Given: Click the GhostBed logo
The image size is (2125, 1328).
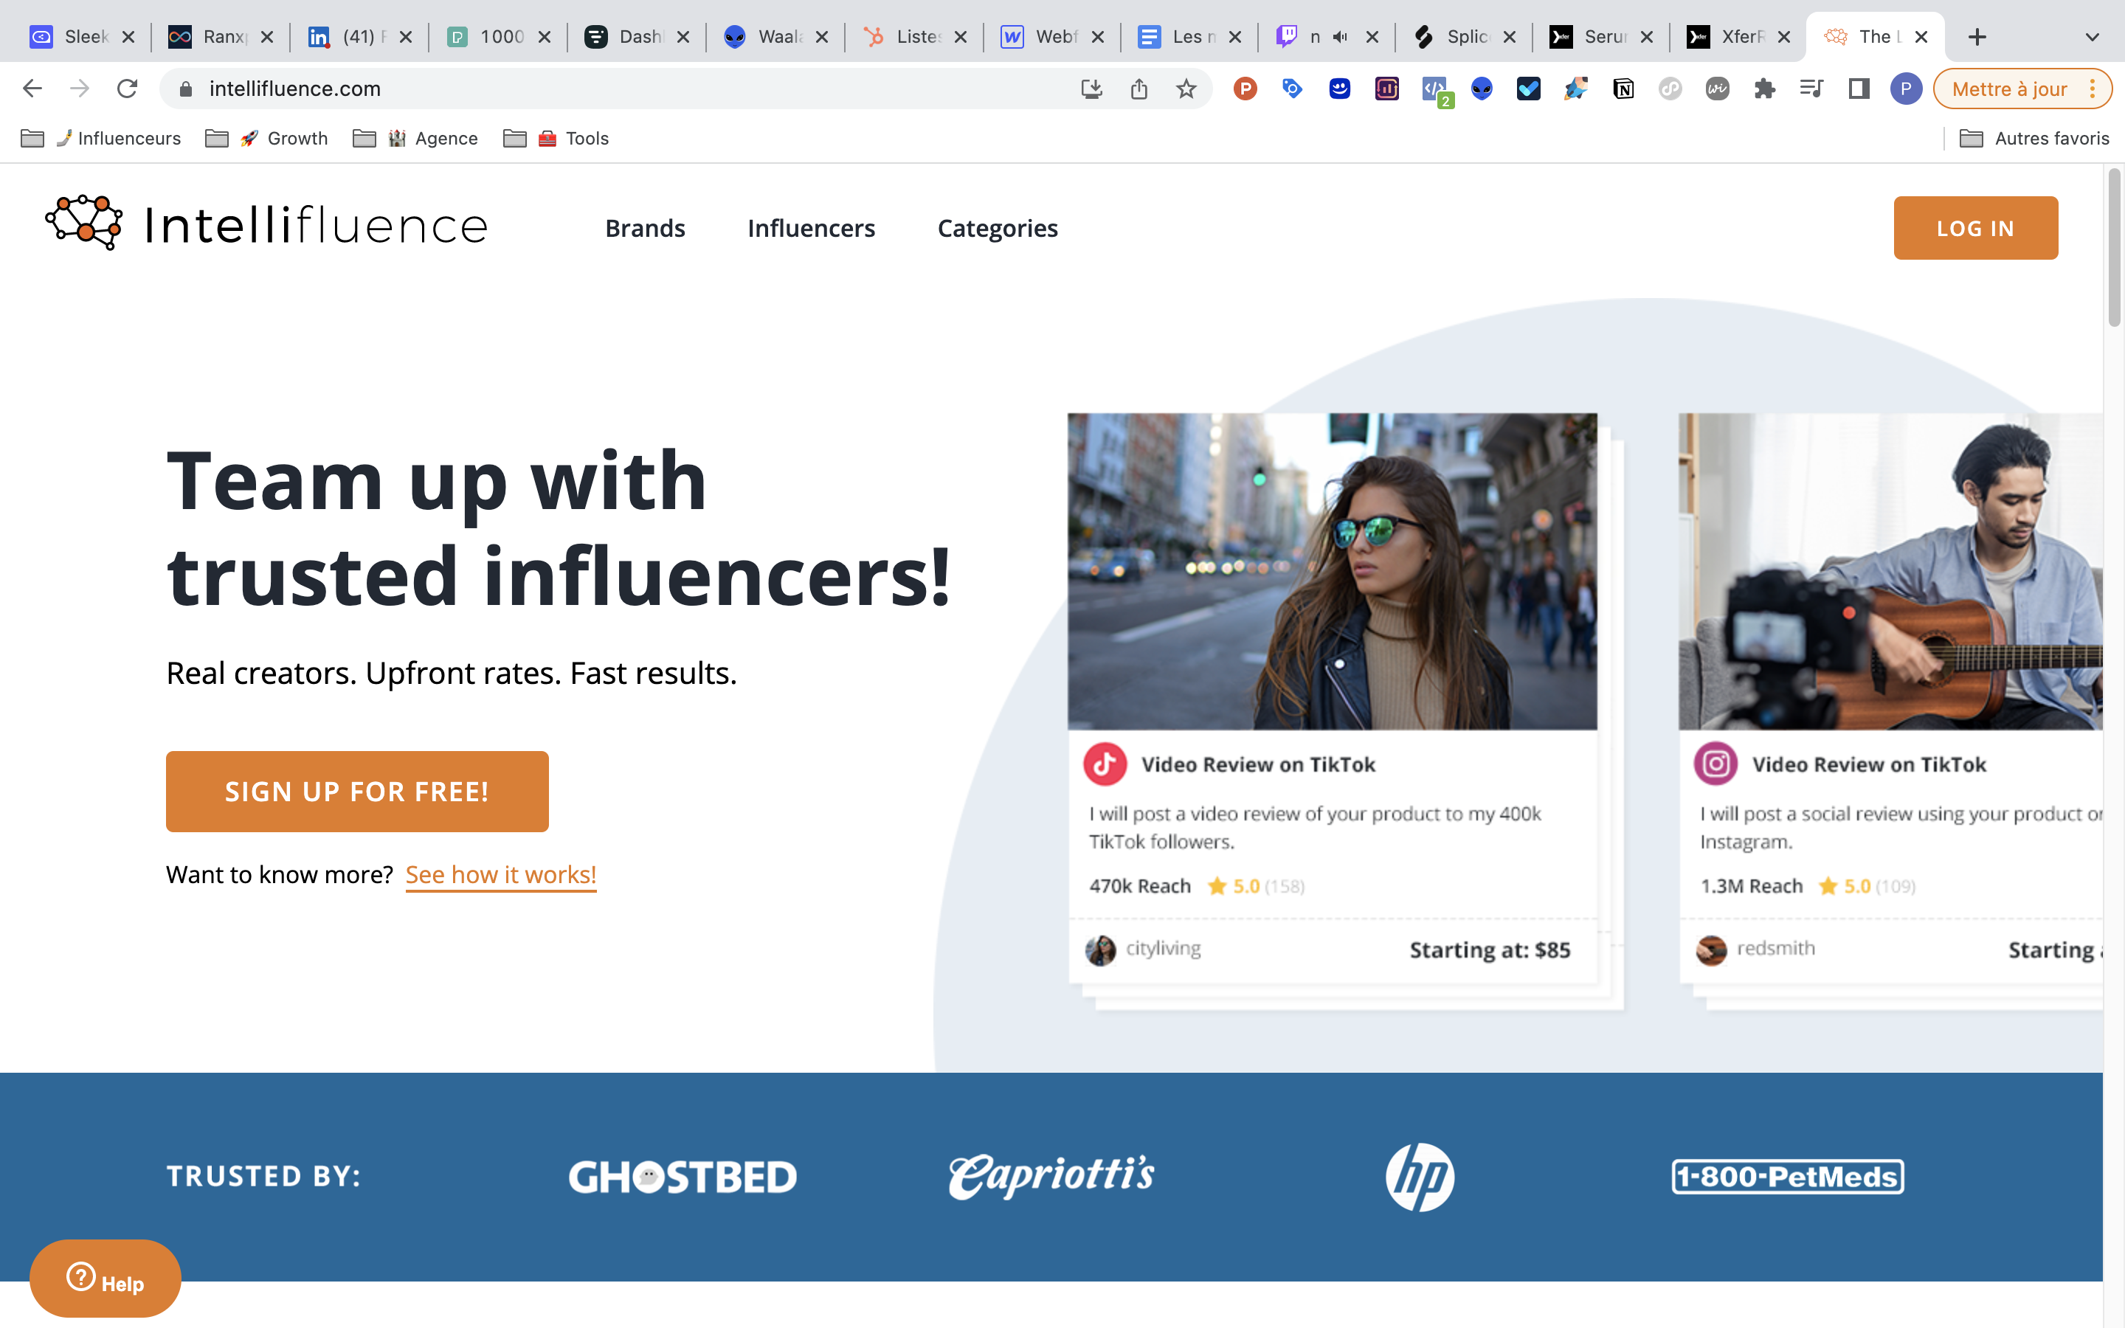Looking at the screenshot, I should click(683, 1177).
